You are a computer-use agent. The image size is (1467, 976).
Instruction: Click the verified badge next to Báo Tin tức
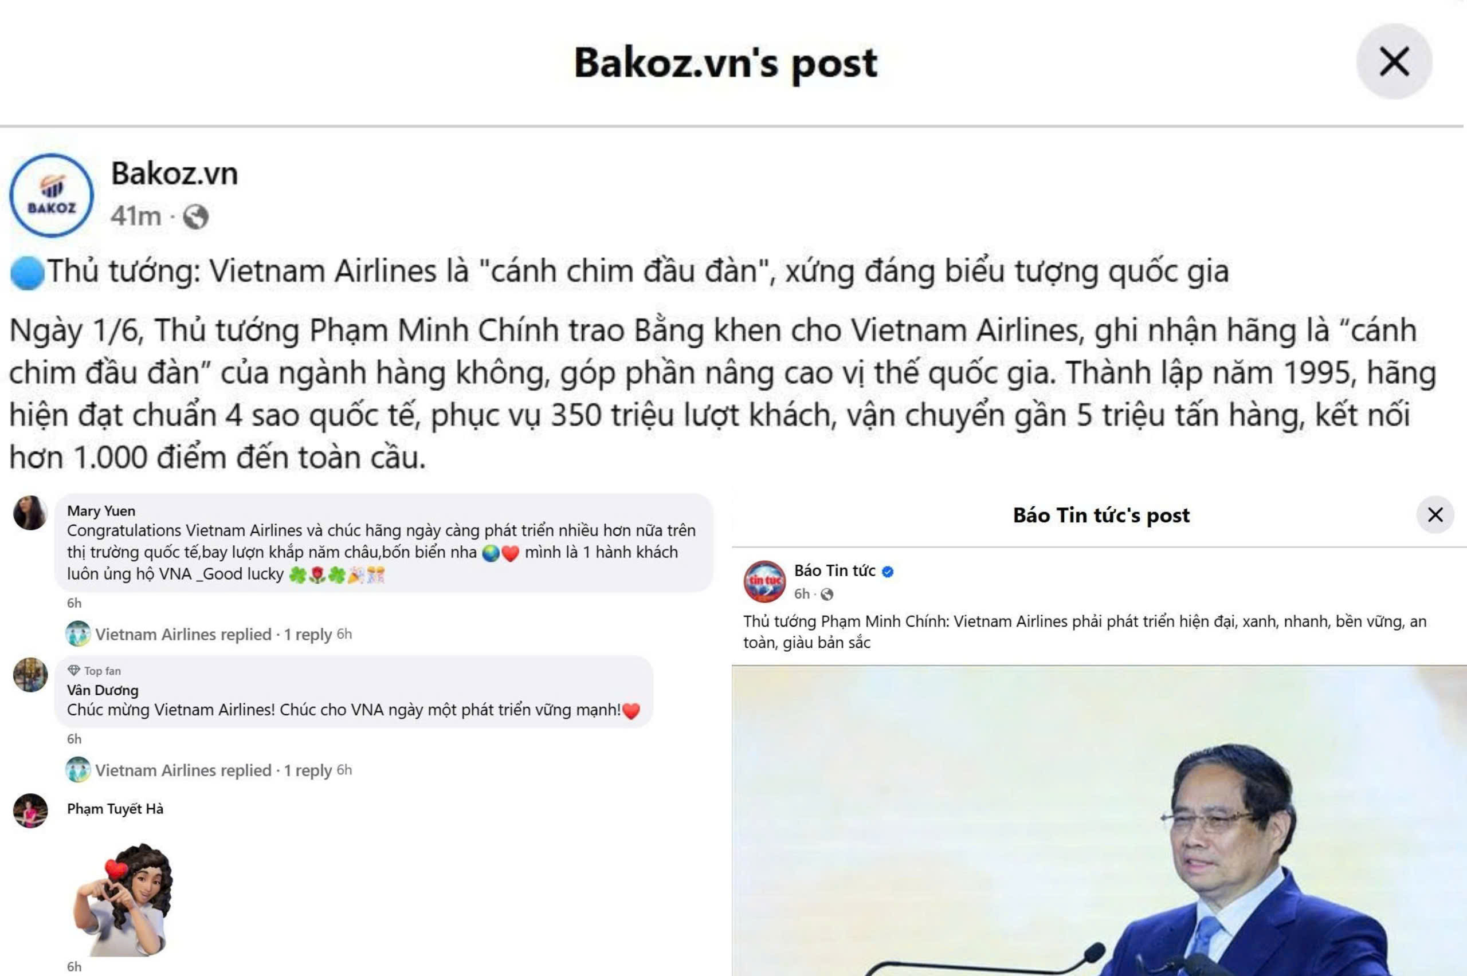888,572
